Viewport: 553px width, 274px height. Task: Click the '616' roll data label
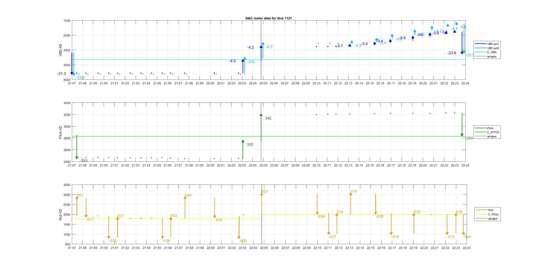tap(354, 191)
